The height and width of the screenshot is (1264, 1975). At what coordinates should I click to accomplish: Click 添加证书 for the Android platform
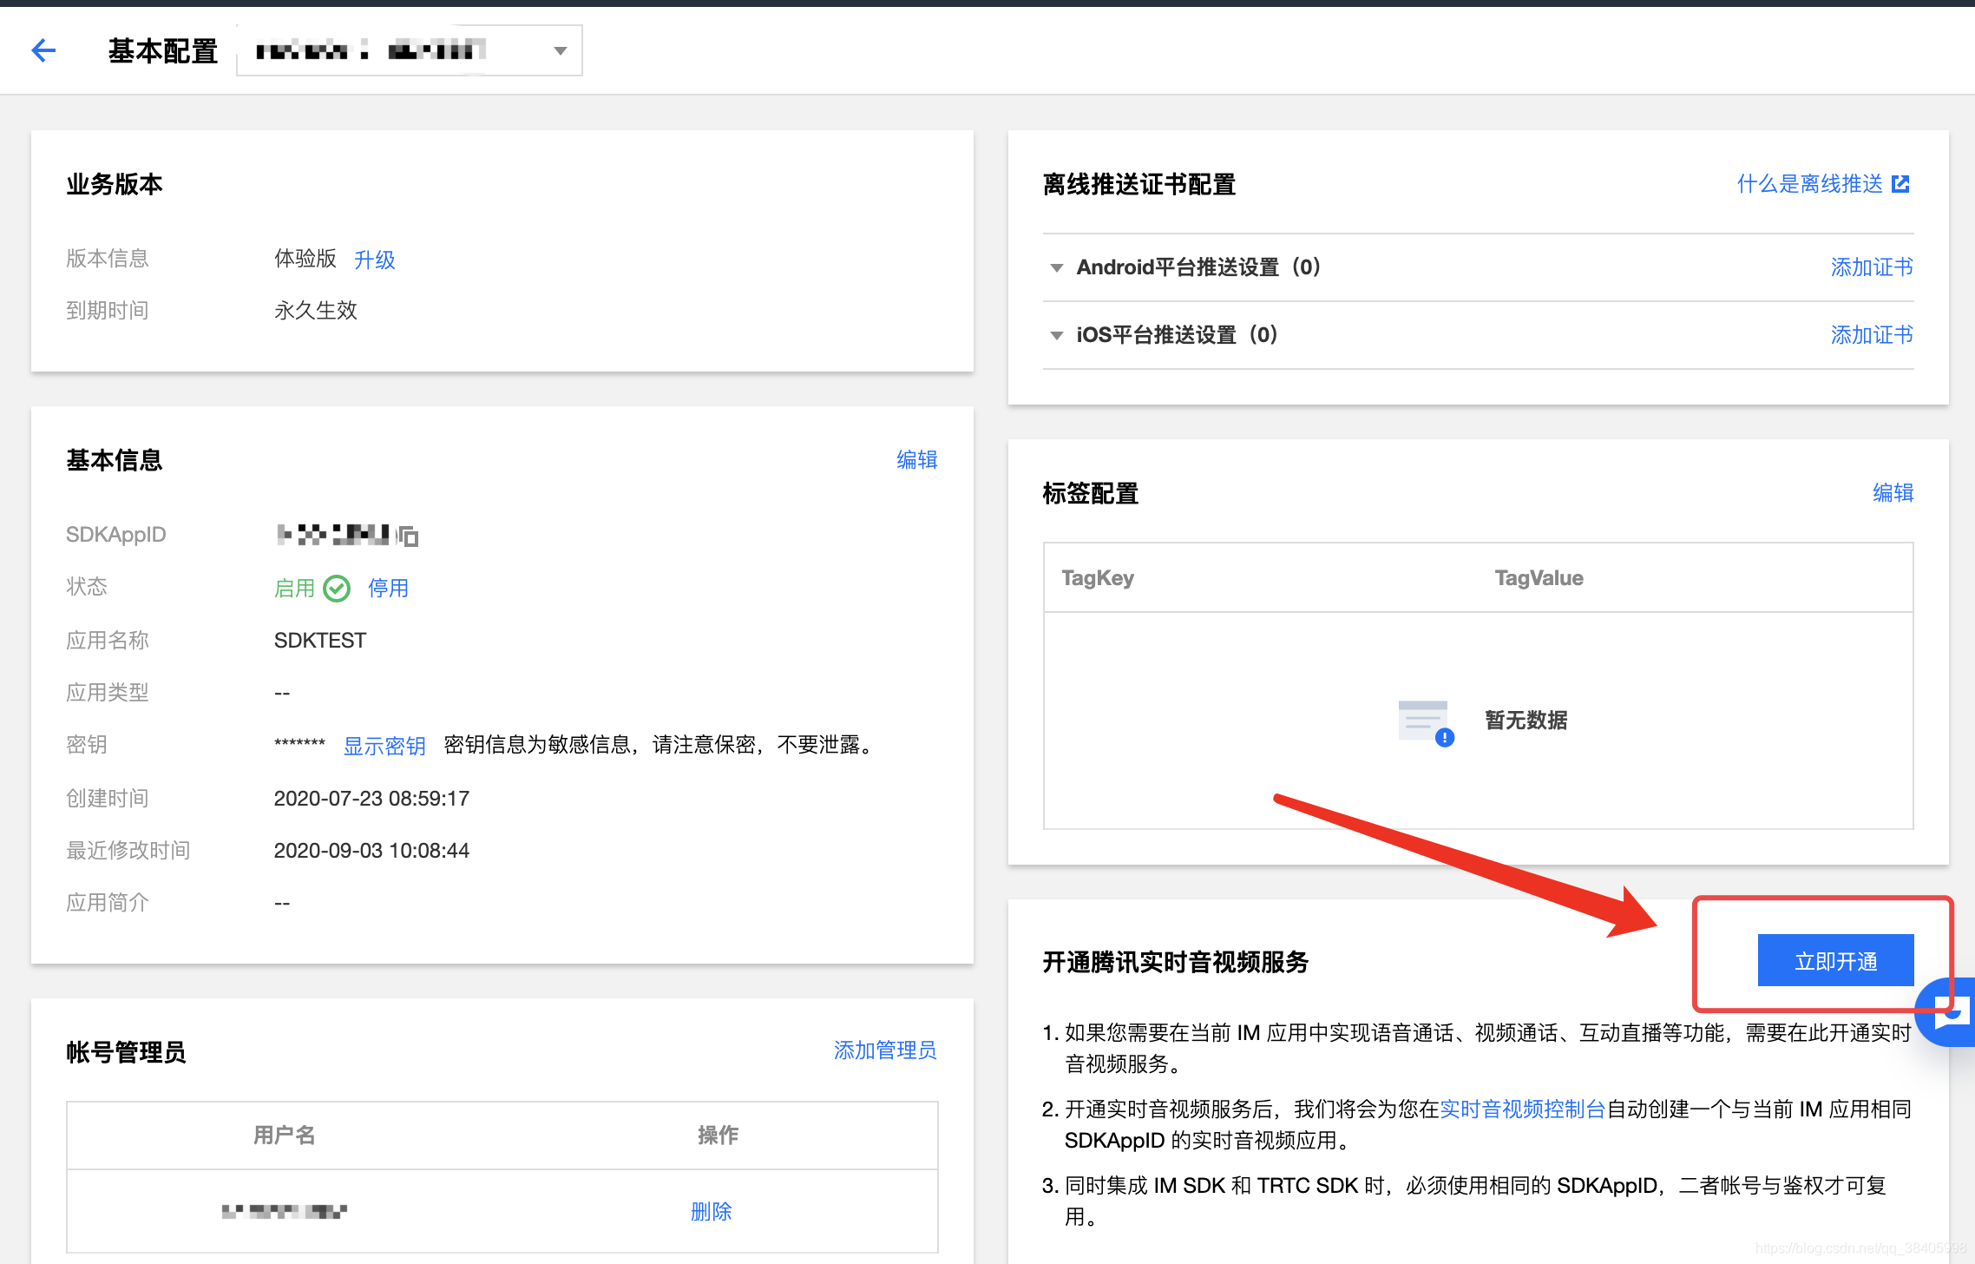point(1871,267)
